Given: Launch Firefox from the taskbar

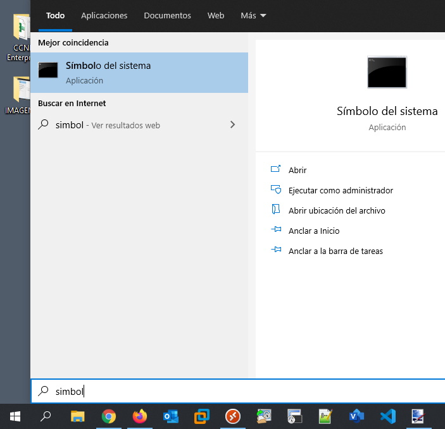Looking at the screenshot, I should pos(140,416).
